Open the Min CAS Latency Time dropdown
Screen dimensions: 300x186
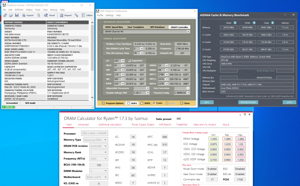(x=142, y=53)
